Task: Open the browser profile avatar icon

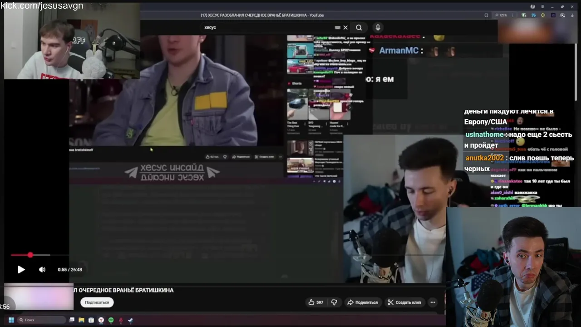Action: point(533,6)
